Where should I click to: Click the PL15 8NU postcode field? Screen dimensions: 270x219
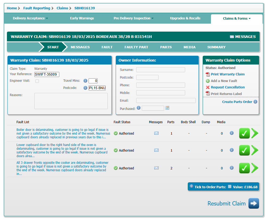coord(97,88)
